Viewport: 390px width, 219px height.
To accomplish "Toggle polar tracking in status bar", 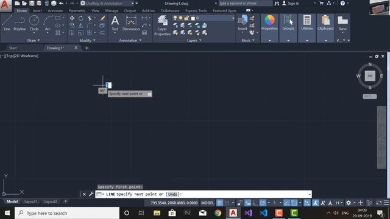I will pyautogui.click(x=263, y=203).
